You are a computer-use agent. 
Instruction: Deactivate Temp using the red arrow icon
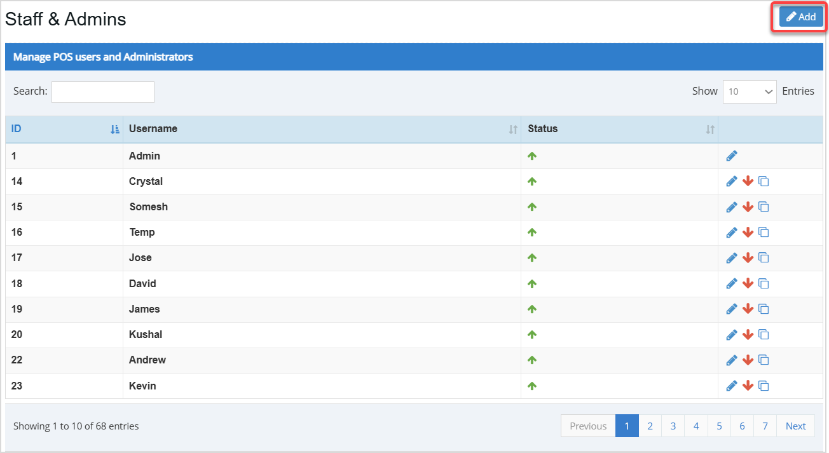[x=747, y=232]
